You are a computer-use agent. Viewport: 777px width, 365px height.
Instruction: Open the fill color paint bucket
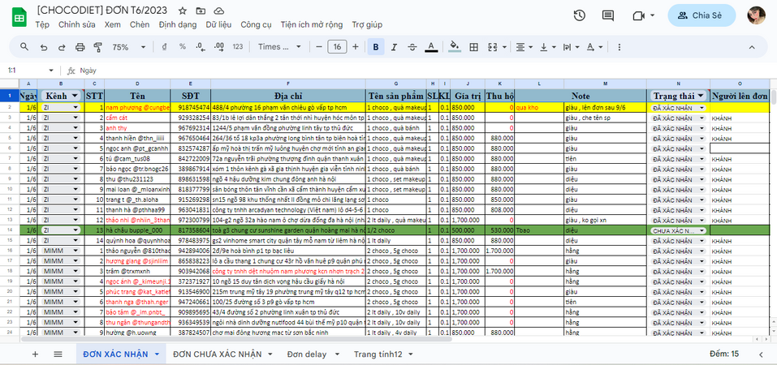tap(455, 47)
